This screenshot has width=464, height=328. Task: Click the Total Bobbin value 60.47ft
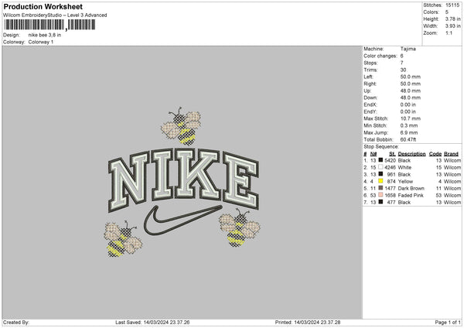408,139
